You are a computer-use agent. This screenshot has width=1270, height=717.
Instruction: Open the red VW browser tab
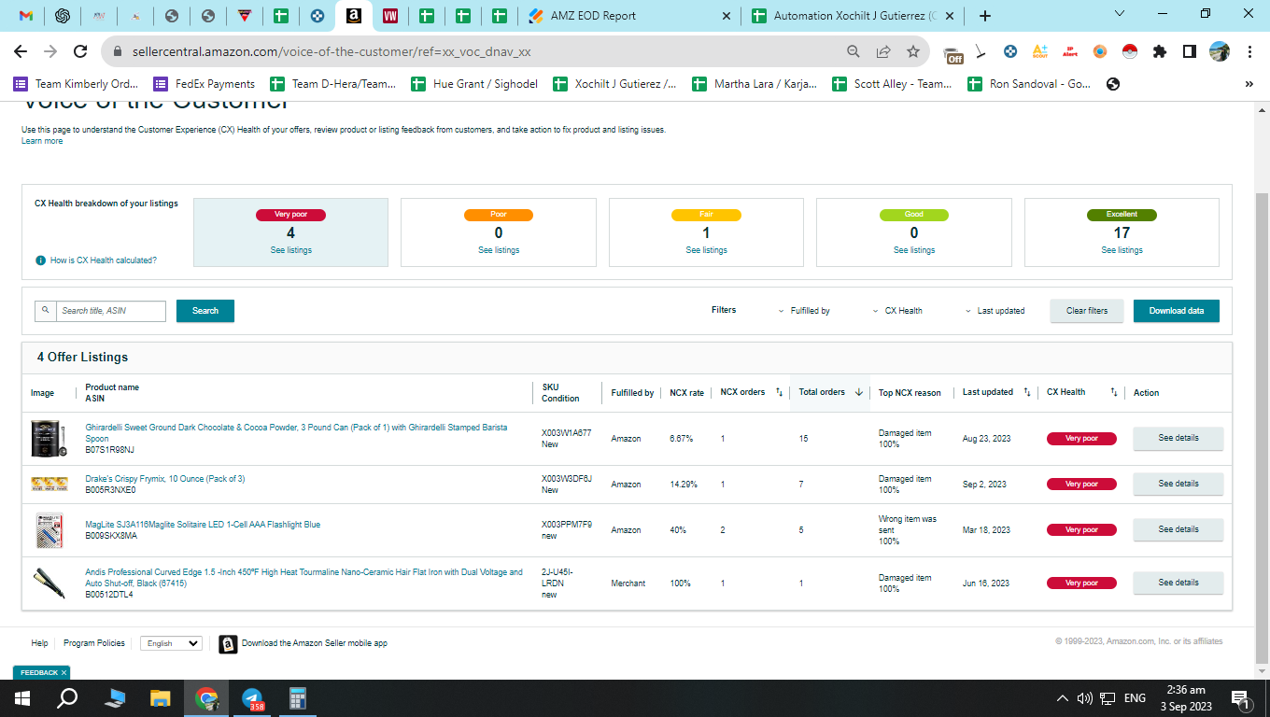point(390,16)
